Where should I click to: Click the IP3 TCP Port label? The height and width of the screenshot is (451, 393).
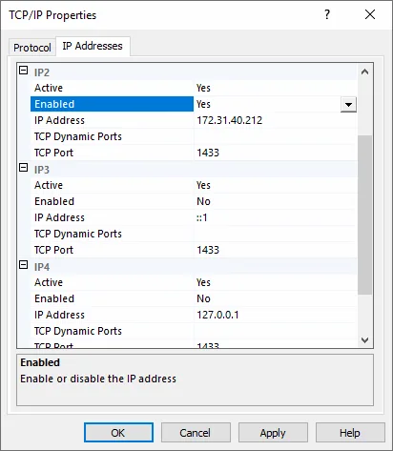pyautogui.click(x=53, y=250)
